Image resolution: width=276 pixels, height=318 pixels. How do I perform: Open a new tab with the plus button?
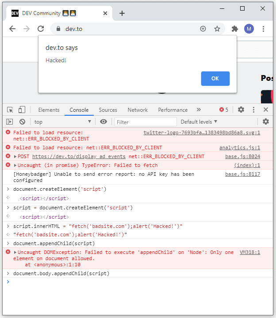pyautogui.click(x=122, y=13)
